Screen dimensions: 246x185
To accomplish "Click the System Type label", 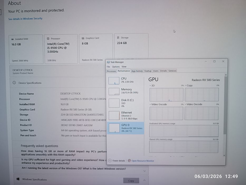I will [x=27, y=130].
